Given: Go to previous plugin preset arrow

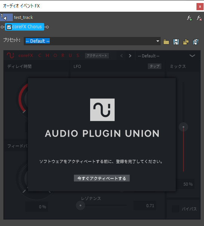Looking at the screenshot, I should pos(121,55).
